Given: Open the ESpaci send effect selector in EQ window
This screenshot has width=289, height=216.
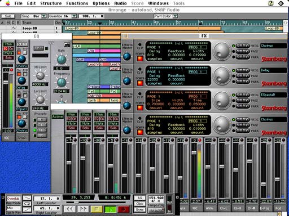Looking at the screenshot, I should pyautogui.click(x=22, y=109).
